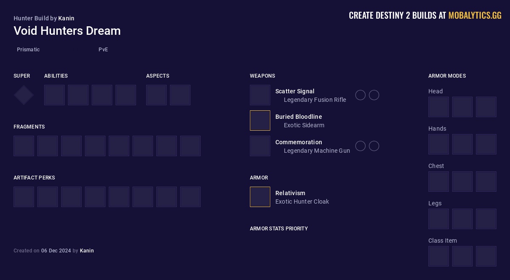Open the first Class Item mod slot
This screenshot has height=280, width=510.
439,256
